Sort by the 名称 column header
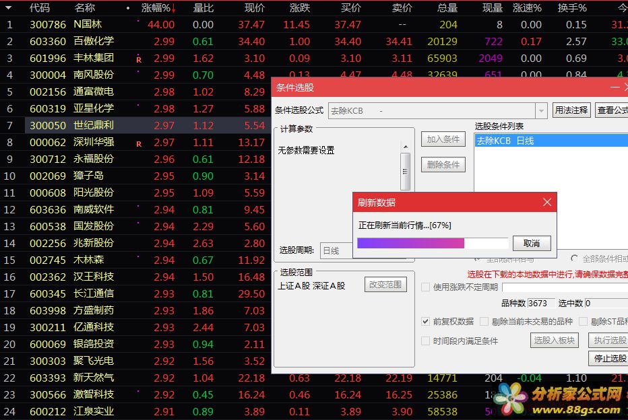The height and width of the screenshot is (420, 628). [x=84, y=7]
